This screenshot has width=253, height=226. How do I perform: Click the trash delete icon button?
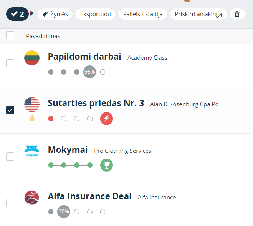tap(237, 14)
